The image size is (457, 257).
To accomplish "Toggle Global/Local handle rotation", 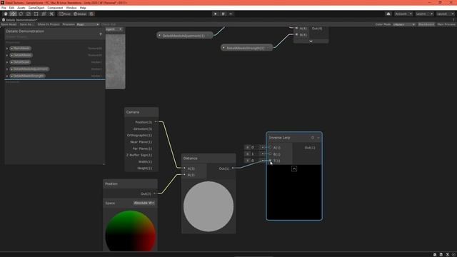I will (x=80, y=14).
